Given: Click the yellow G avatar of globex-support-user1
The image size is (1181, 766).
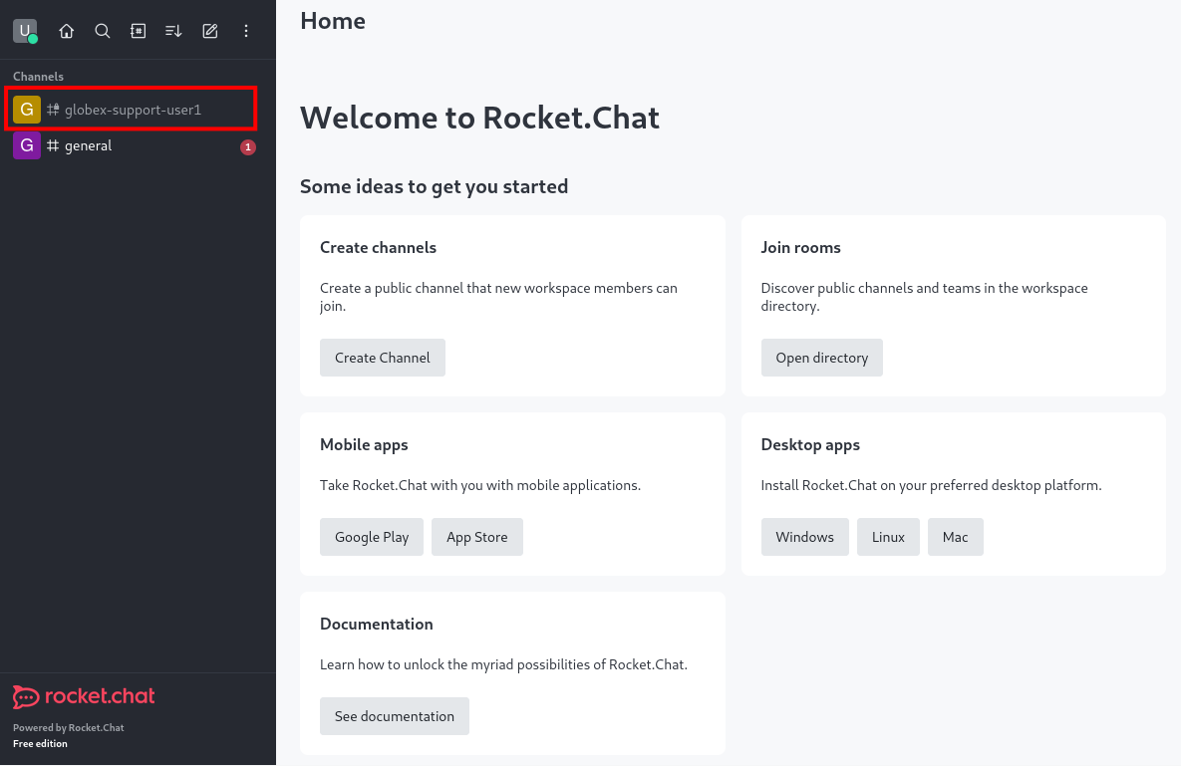Looking at the screenshot, I should point(26,110).
